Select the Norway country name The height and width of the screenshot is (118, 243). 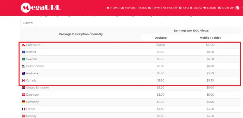tap(31, 116)
